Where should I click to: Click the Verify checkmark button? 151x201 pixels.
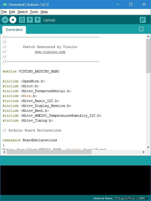[5, 20]
